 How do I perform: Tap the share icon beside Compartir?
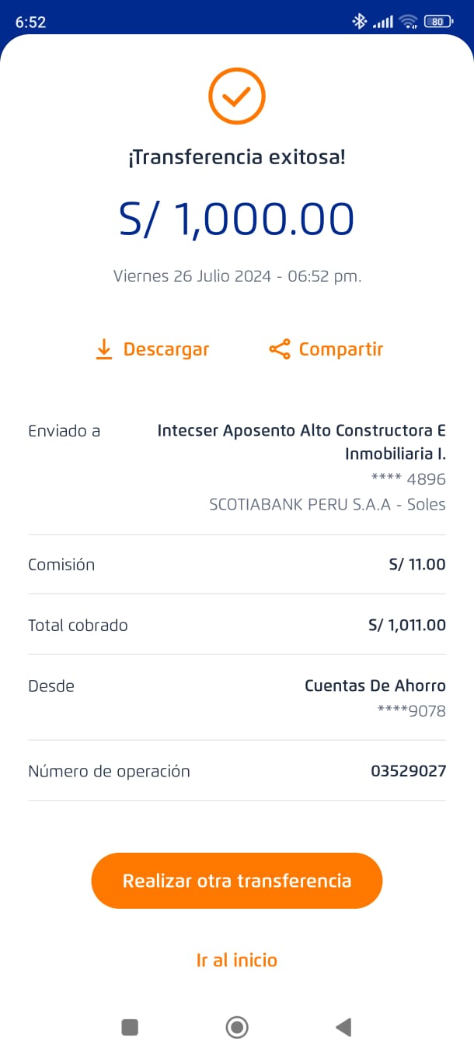click(x=279, y=349)
